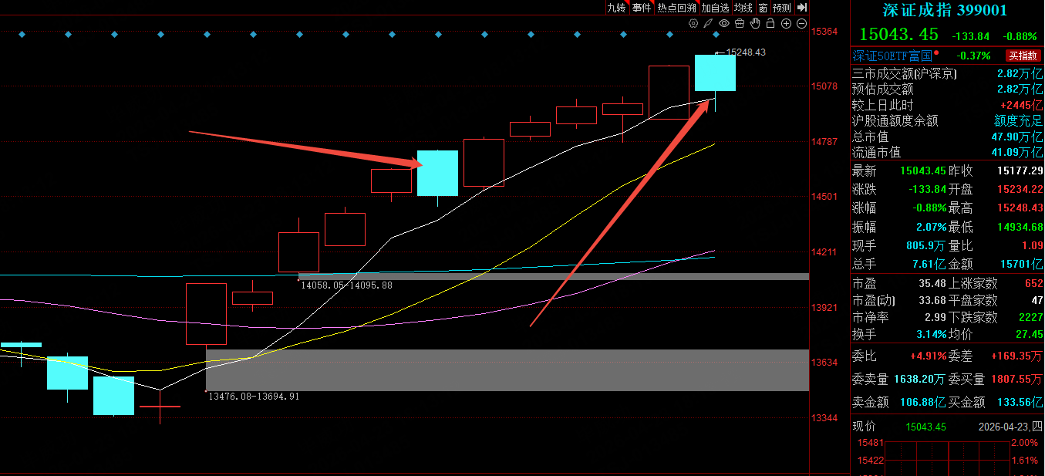
Task: Click the 换手 3.14% value
Action: tap(932, 334)
